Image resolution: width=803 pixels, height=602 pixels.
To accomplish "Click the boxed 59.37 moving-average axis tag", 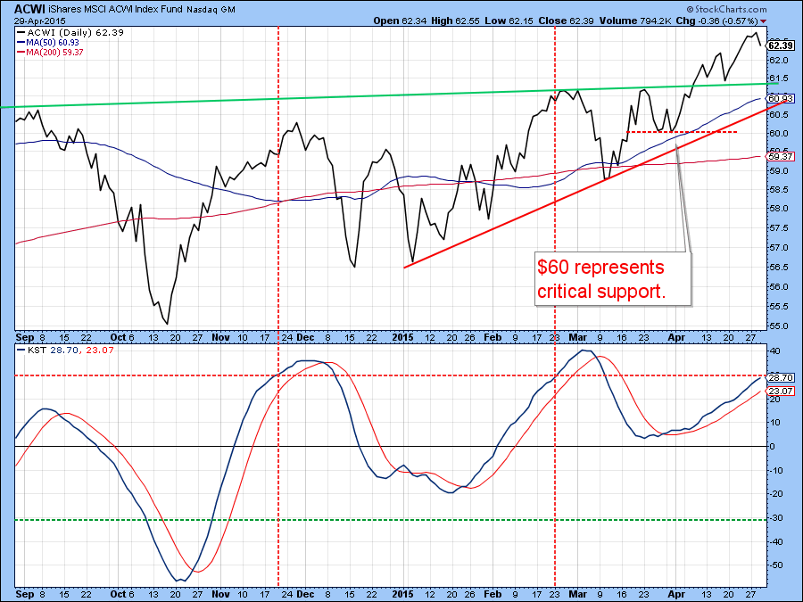I will click(781, 157).
